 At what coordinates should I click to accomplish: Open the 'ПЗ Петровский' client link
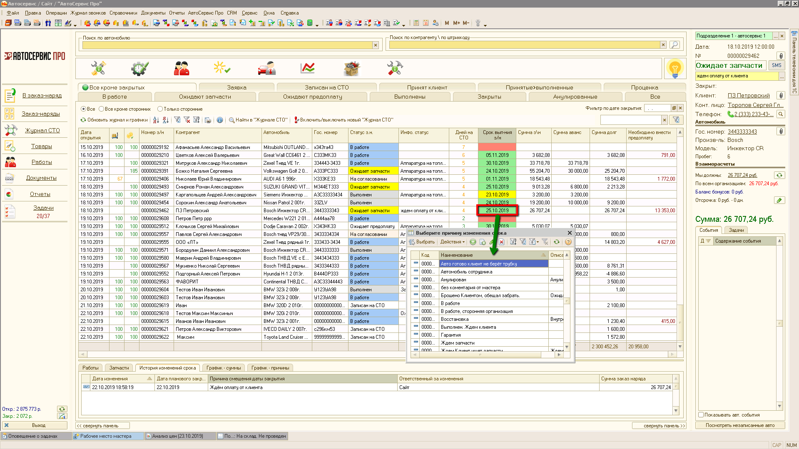click(748, 95)
